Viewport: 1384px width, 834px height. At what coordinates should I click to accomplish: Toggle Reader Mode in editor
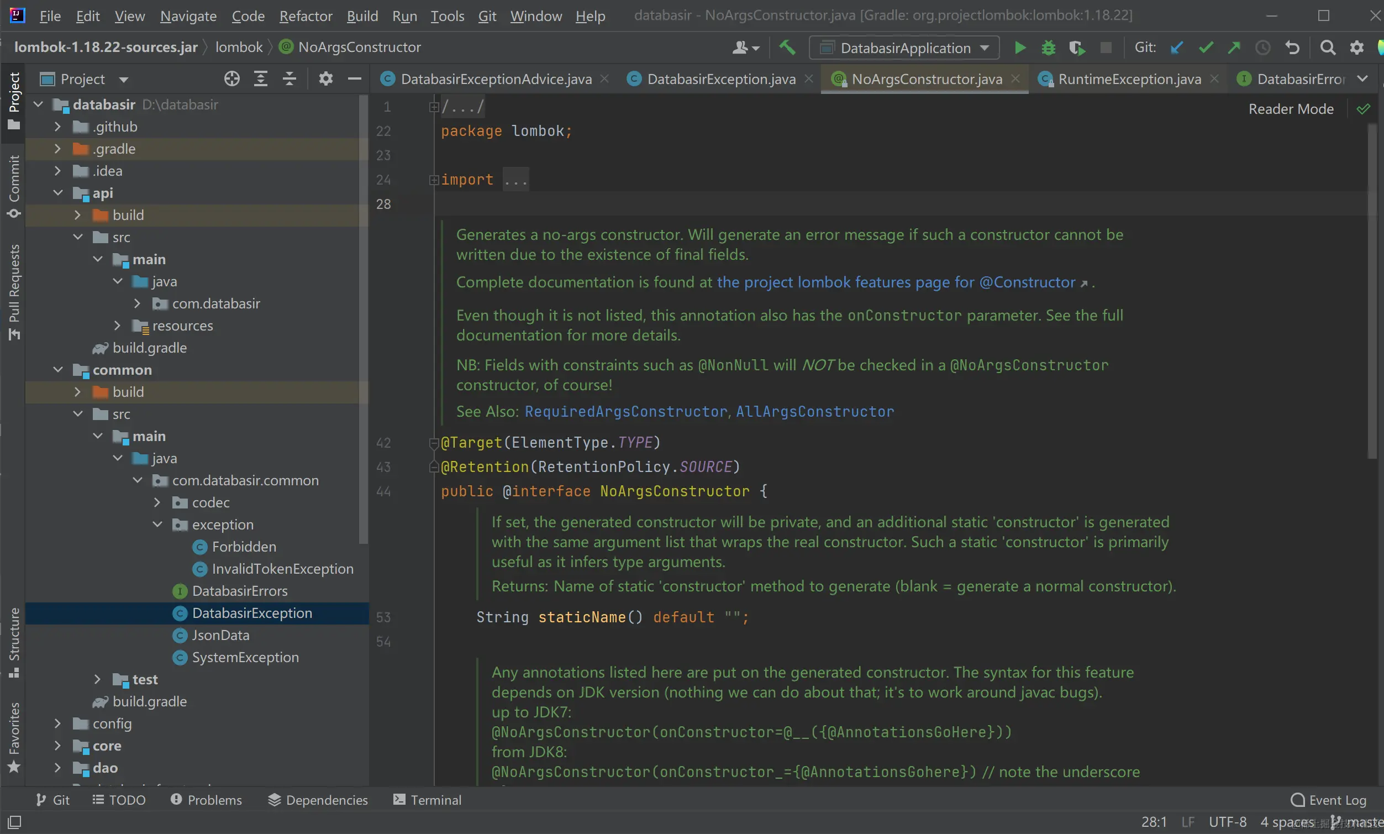click(x=1290, y=109)
